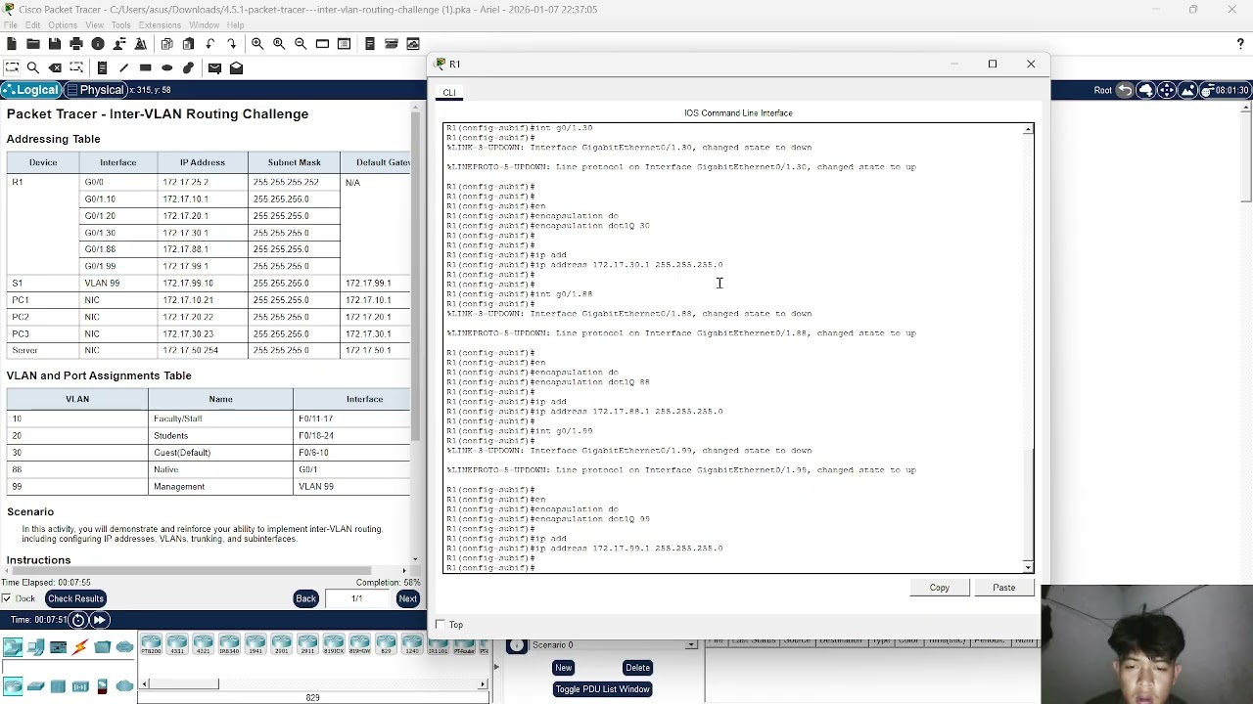Click the device list horizontal scrollbar

point(313,683)
